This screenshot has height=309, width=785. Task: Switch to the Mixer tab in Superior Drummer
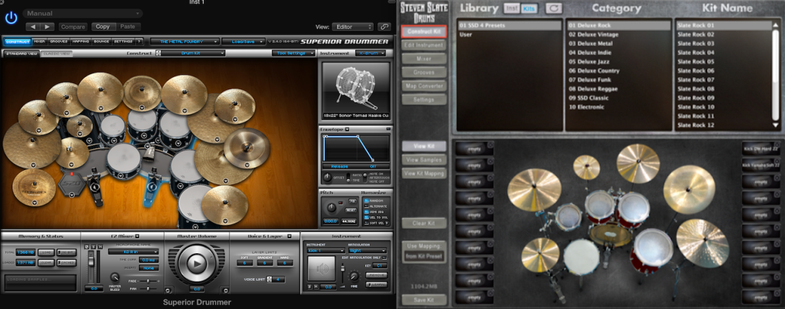tap(39, 41)
